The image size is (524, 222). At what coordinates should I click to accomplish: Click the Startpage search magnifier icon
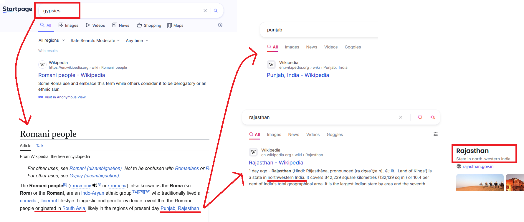[216, 11]
